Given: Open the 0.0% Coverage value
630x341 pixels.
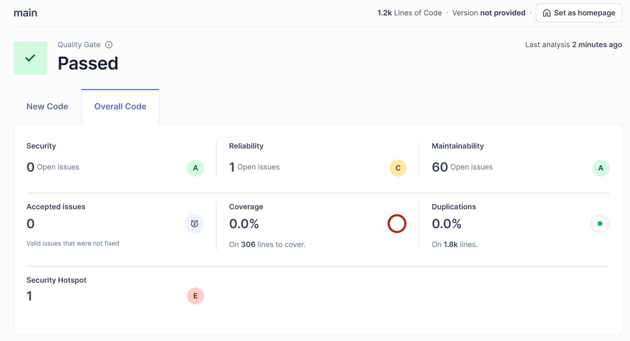Looking at the screenshot, I should [244, 224].
